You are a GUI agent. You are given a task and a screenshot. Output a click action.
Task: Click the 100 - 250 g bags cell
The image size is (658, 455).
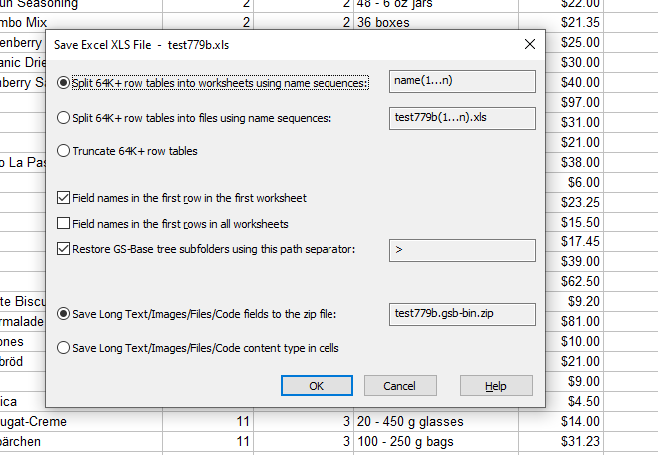tap(434, 441)
